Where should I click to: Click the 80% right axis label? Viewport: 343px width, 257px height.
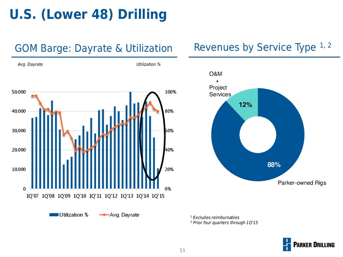[169, 111]
